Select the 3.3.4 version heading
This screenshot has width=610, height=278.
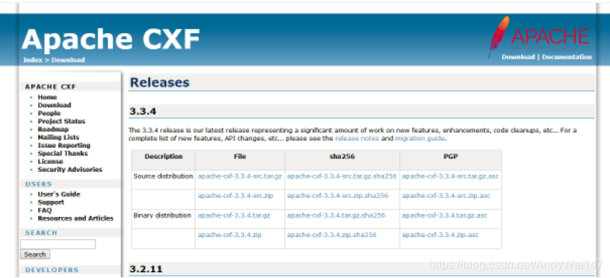point(143,111)
